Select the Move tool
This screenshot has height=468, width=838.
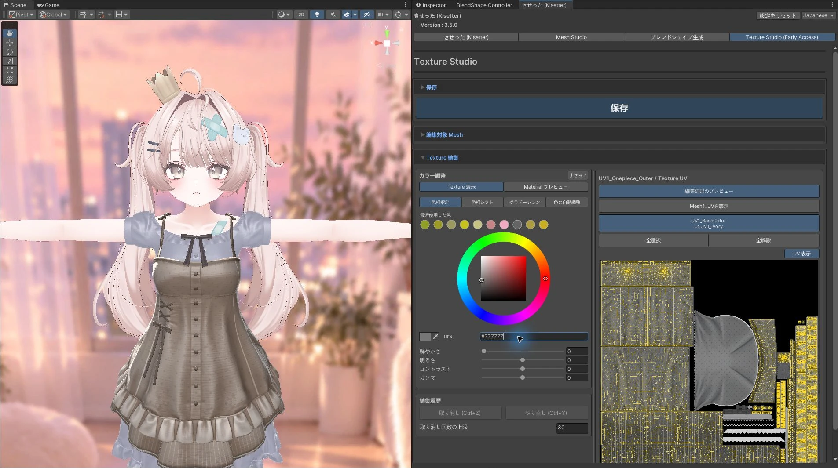(10, 43)
